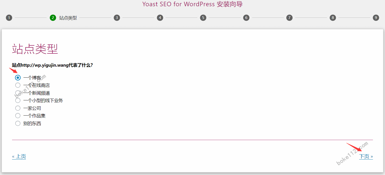
Task: Select 一个新闻频道 as the site type
Action: pyautogui.click(x=18, y=93)
